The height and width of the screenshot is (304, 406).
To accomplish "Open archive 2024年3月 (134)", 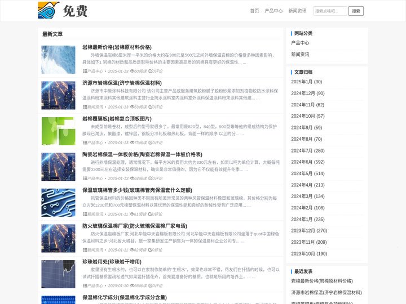I will pyautogui.click(x=308, y=196).
